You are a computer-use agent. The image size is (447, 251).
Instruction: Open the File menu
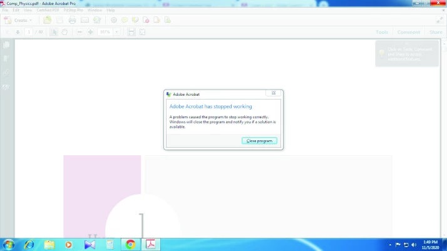click(5, 10)
